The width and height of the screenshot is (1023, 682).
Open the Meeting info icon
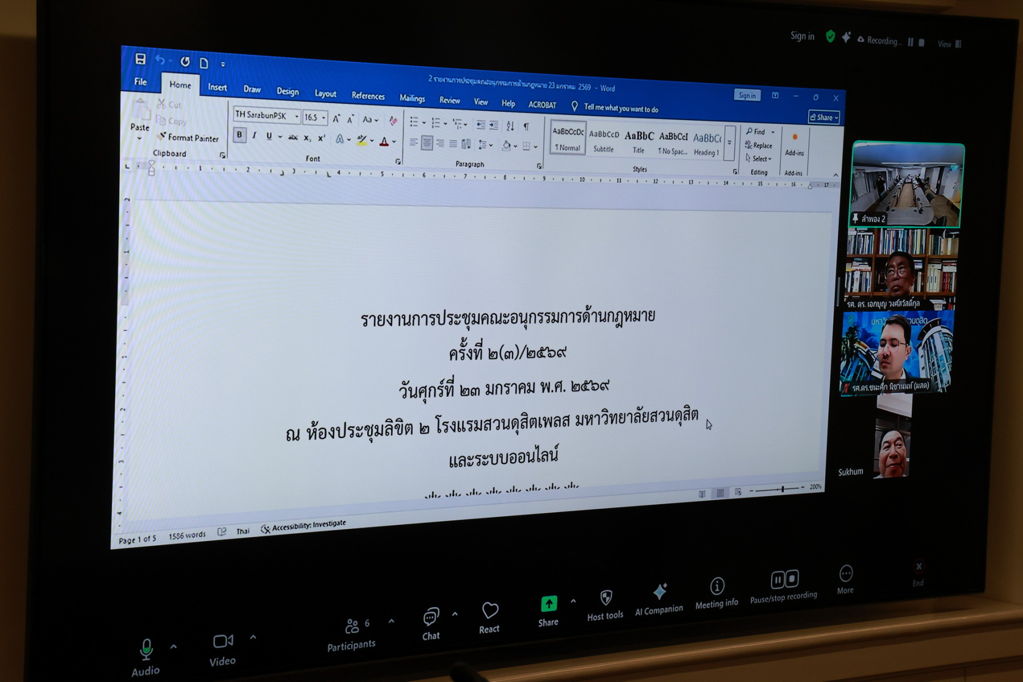coord(717,586)
